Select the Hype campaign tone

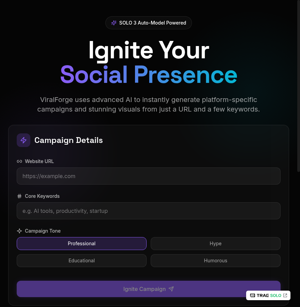pos(215,244)
